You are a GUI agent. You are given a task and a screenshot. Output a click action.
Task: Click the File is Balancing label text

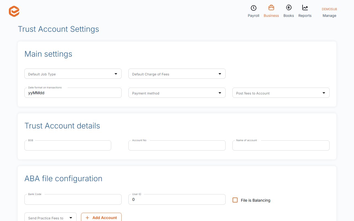[256, 200]
